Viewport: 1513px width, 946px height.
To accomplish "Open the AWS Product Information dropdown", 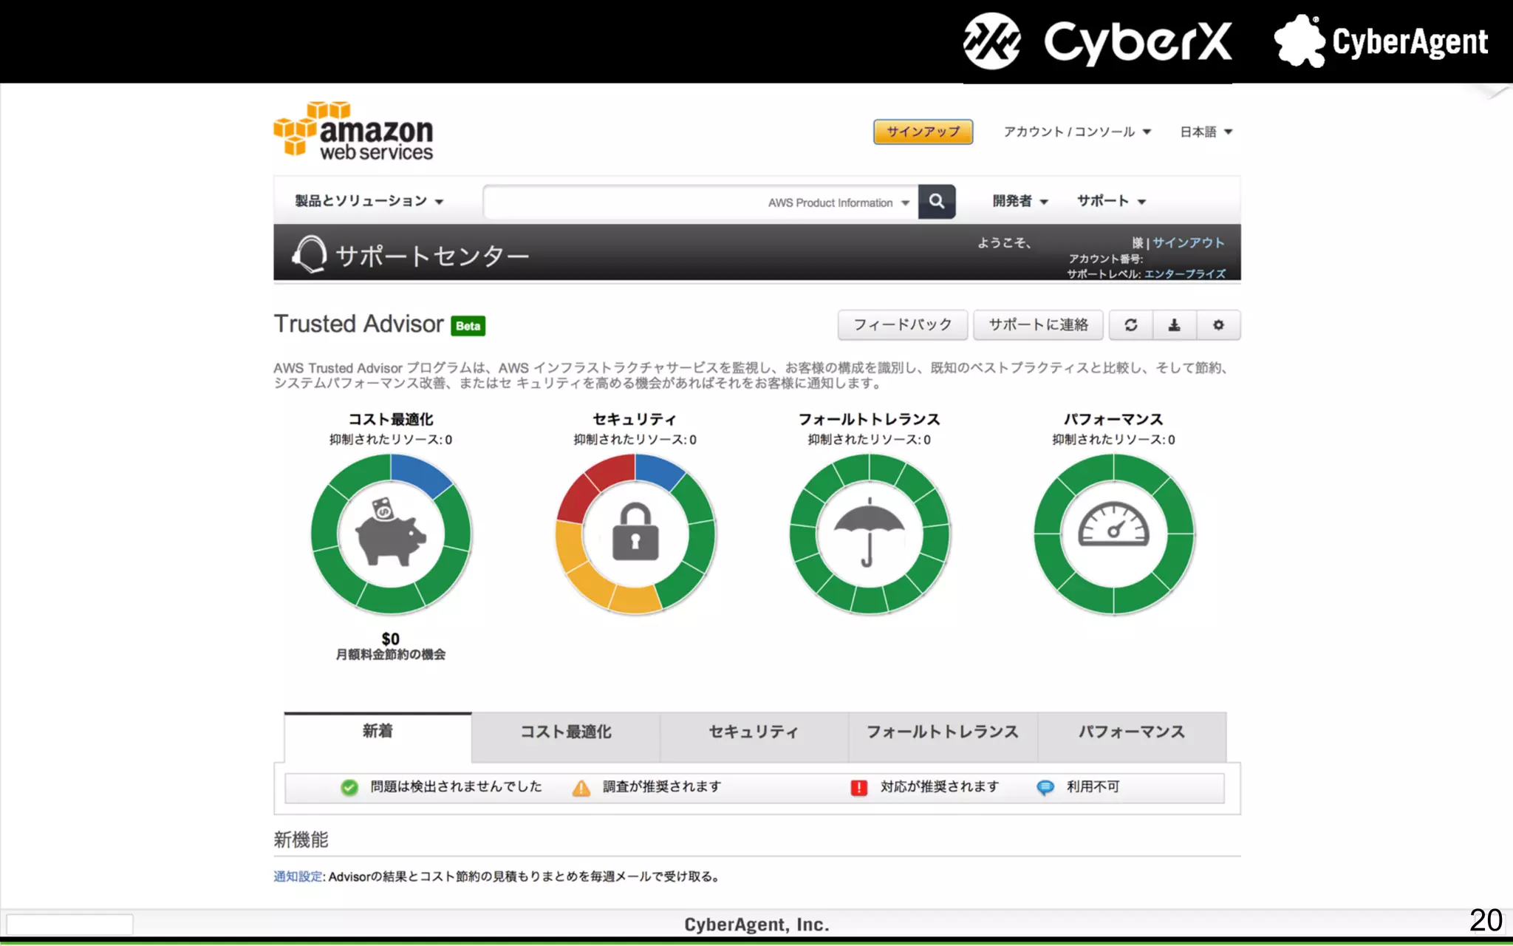I will (x=838, y=203).
